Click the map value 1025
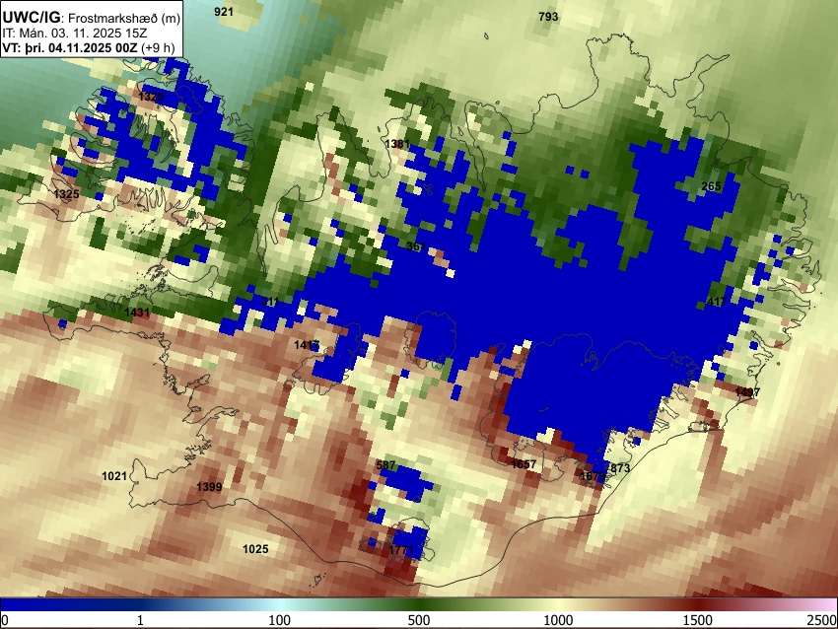 (255, 549)
